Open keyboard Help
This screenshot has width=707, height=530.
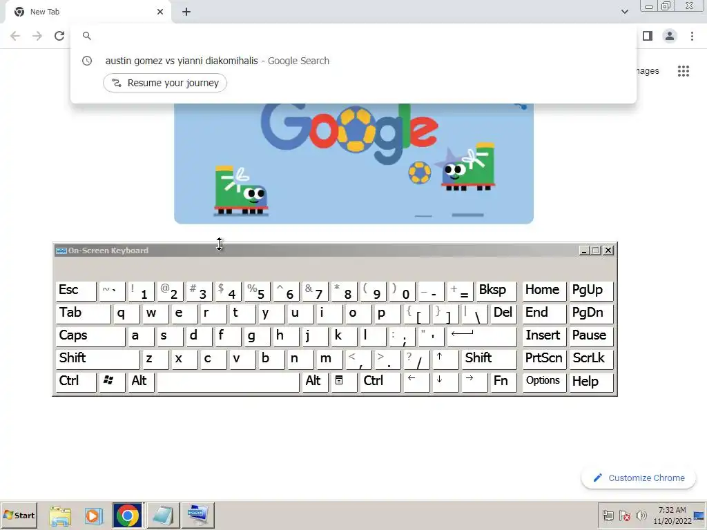(x=591, y=382)
